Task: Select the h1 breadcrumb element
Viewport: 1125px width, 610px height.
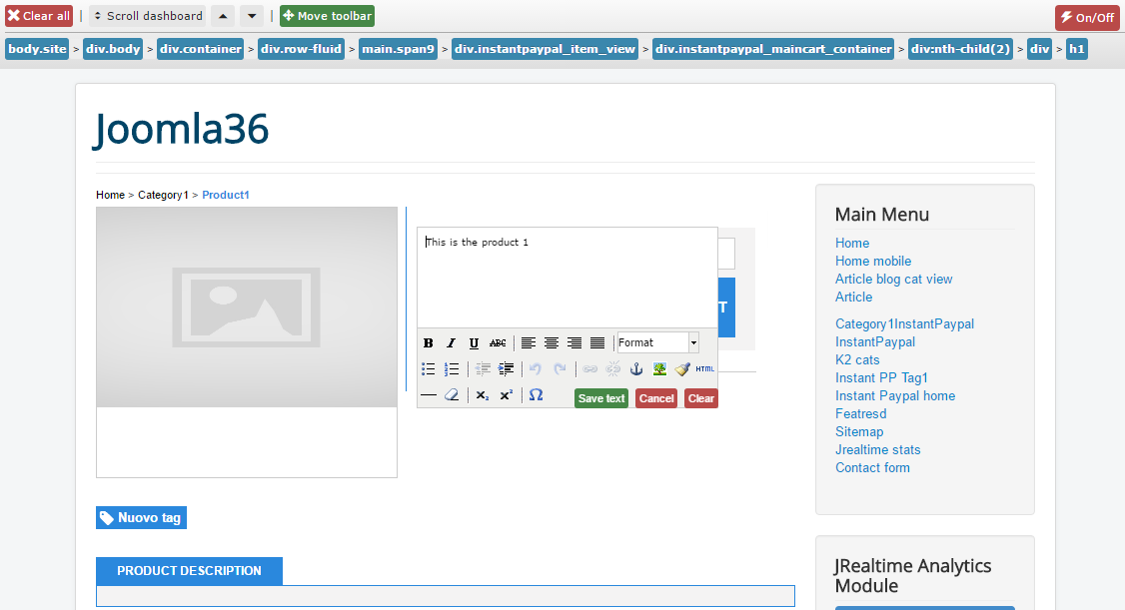Action: click(x=1077, y=49)
